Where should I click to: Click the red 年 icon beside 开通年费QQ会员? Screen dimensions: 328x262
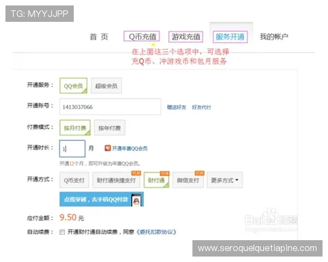pos(108,148)
